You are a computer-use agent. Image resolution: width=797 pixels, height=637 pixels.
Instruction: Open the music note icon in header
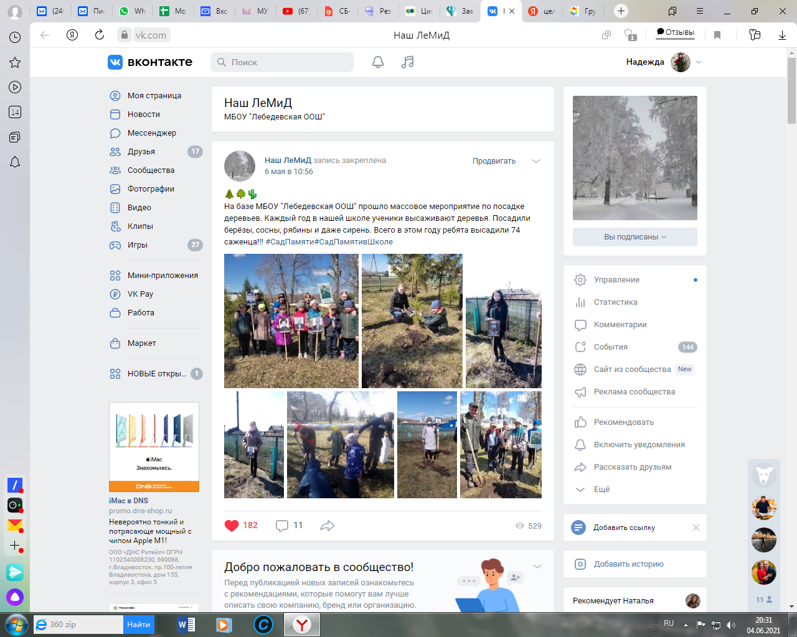pyautogui.click(x=408, y=62)
